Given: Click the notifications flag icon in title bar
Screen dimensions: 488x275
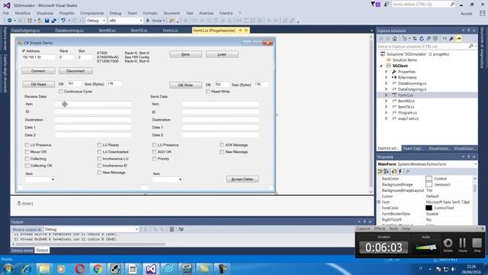Looking at the screenshot, I should [373, 5].
